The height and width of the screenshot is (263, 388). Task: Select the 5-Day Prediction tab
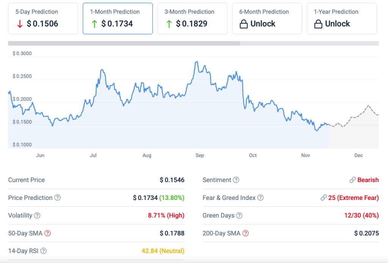tap(43, 19)
